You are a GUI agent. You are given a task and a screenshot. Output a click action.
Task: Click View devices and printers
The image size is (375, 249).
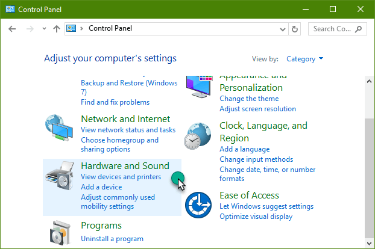(x=121, y=177)
